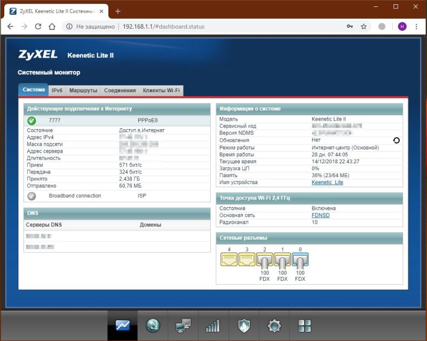Image resolution: width=427 pixels, height=341 pixels.
Task: Click the Сетевые разъемы panel header
Action: [x=310, y=238]
